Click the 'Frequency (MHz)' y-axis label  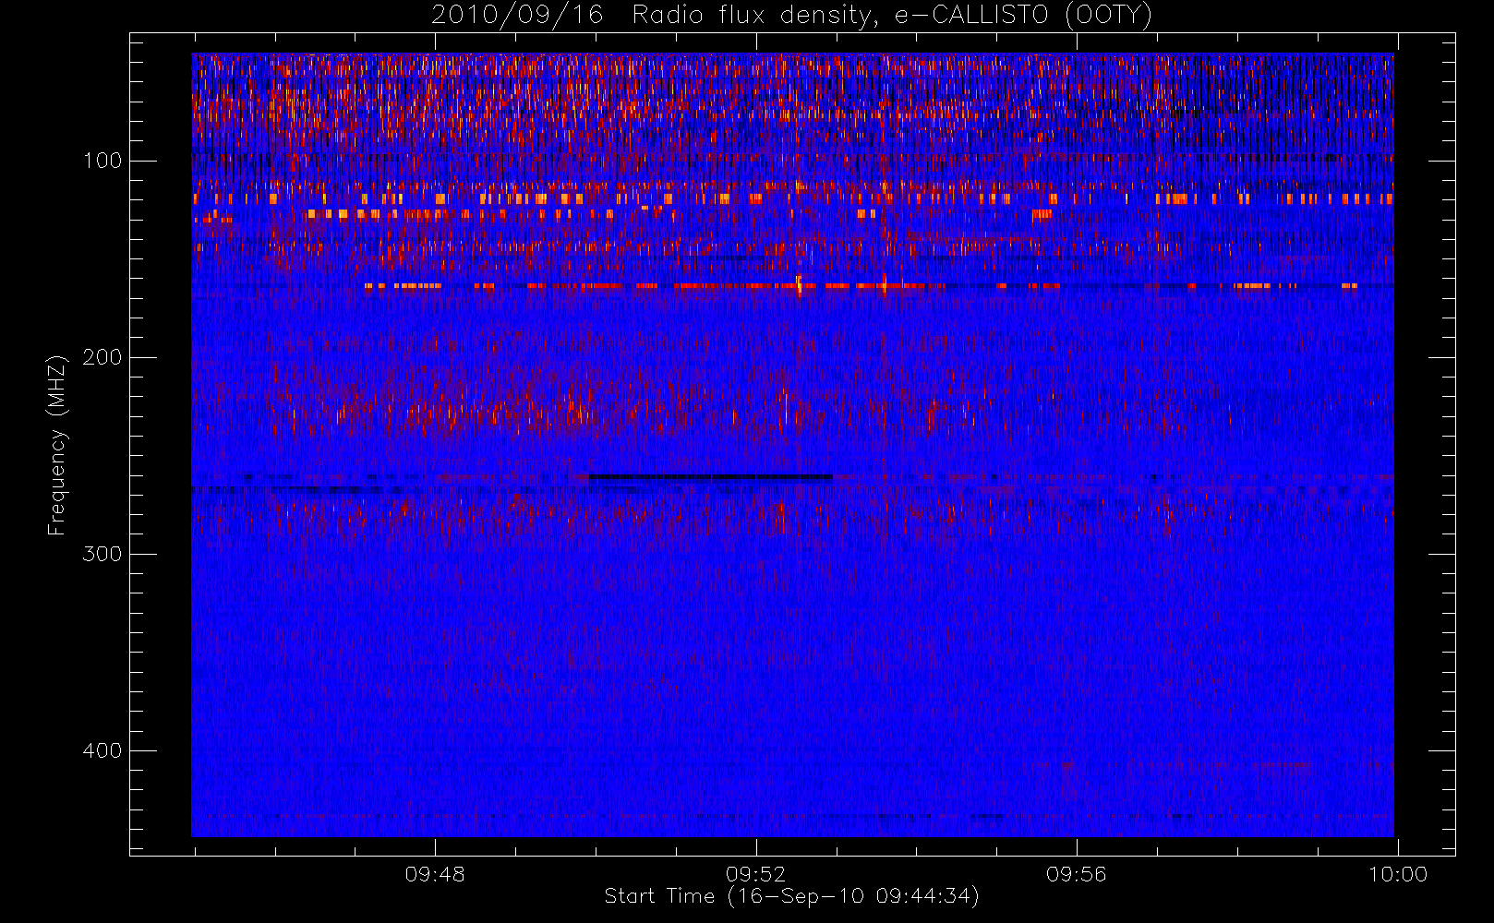(57, 445)
